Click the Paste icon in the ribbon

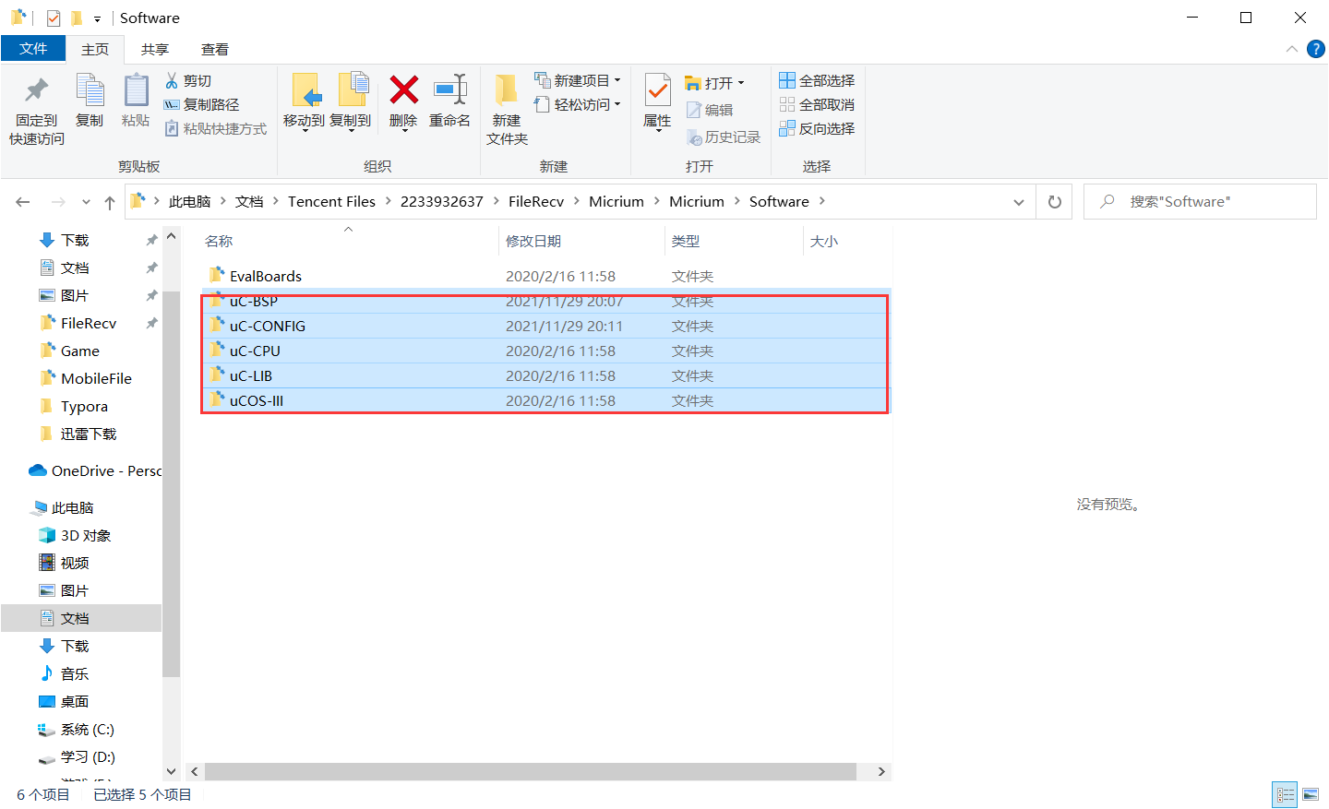(136, 90)
